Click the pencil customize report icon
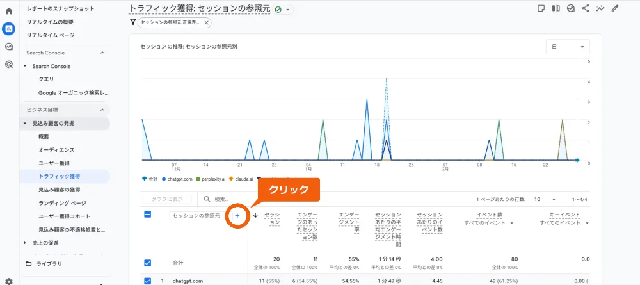The image size is (640, 285). [x=616, y=8]
